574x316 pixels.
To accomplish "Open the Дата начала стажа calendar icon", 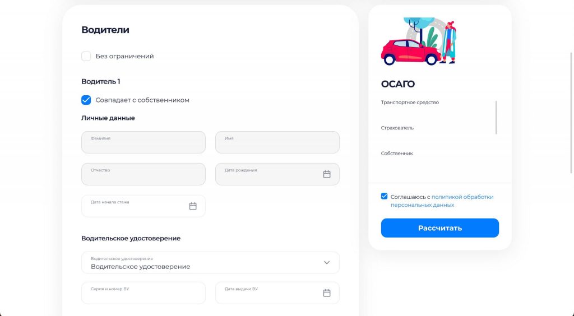I will tap(193, 206).
